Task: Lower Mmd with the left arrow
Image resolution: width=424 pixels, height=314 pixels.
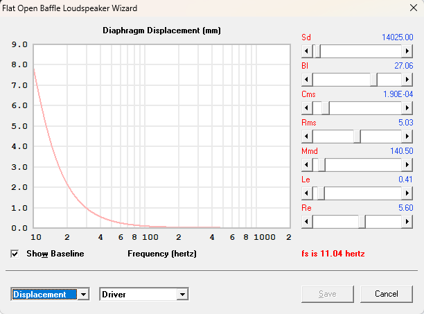Action: click(307, 165)
